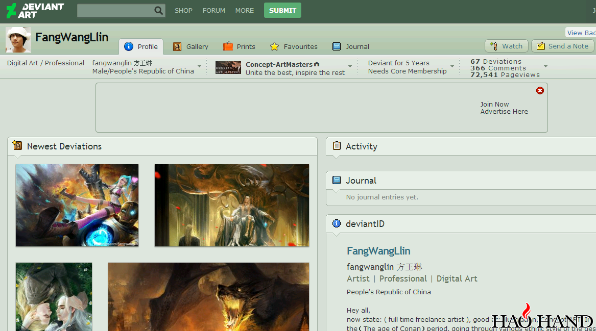
Task: Click the 'No journal entries yet.' text
Action: 382,197
